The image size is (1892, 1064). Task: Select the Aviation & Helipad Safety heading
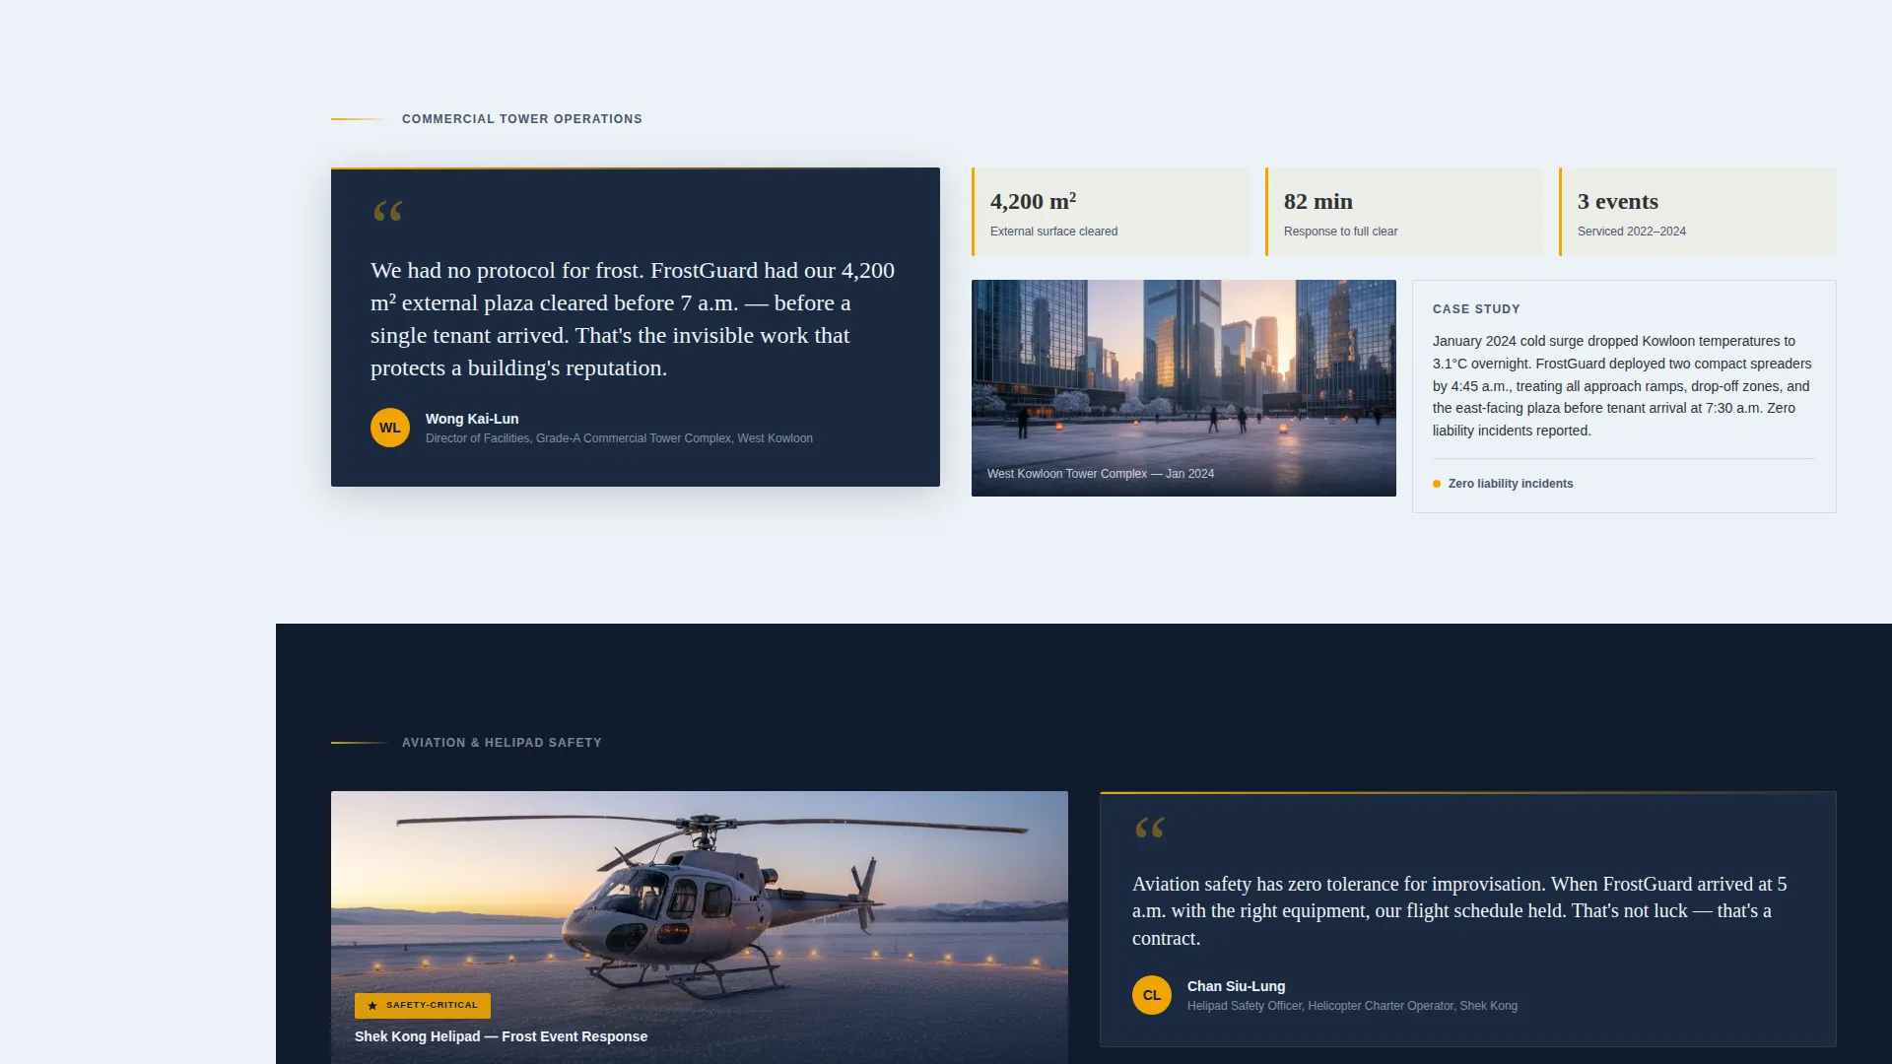(502, 743)
